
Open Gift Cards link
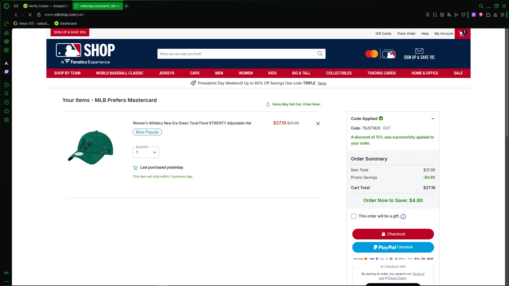click(383, 34)
